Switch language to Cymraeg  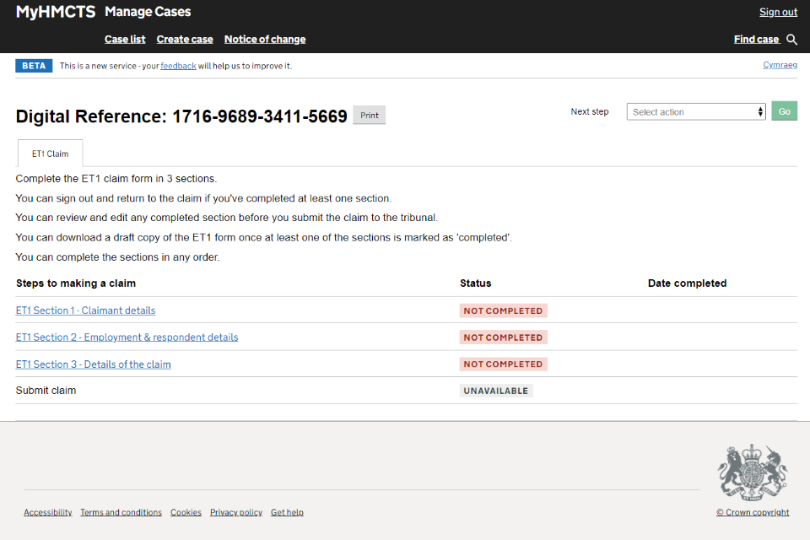coord(780,65)
